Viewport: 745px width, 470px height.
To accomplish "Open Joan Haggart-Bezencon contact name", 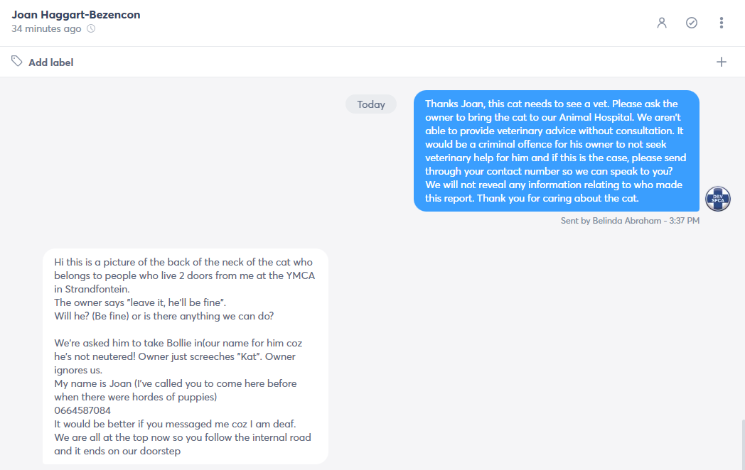I will (76, 15).
